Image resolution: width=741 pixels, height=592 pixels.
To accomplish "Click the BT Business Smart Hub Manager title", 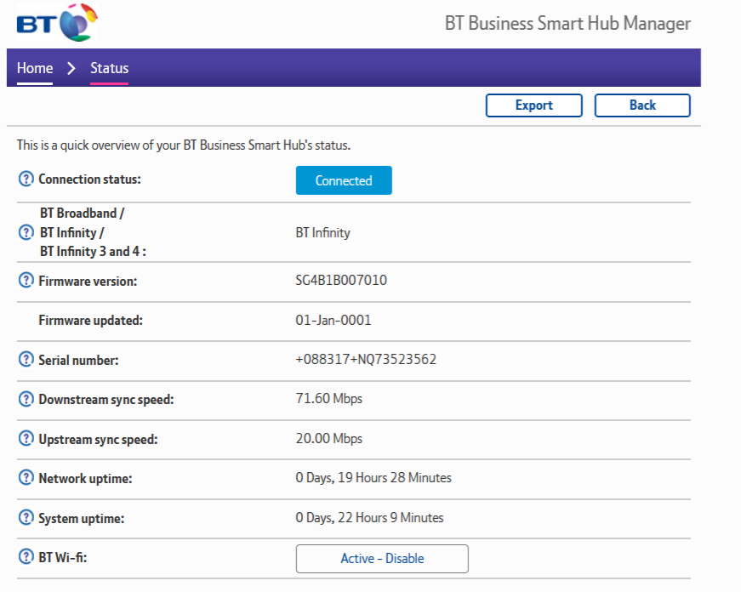I will [567, 23].
